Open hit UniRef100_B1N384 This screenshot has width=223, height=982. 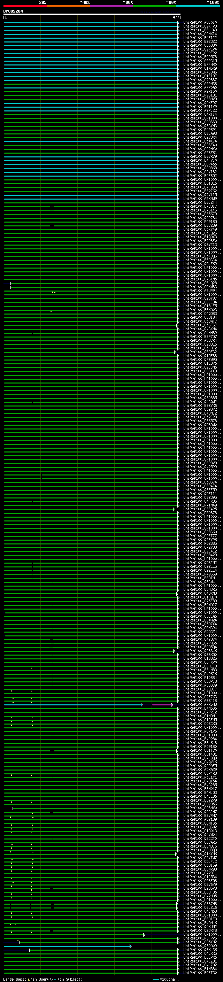tap(200, 969)
